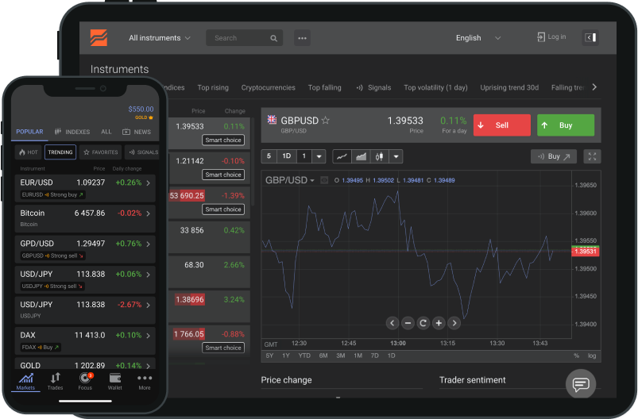This screenshot has width=638, height=419.
Task: Switch to line chart type
Action: pos(342,156)
